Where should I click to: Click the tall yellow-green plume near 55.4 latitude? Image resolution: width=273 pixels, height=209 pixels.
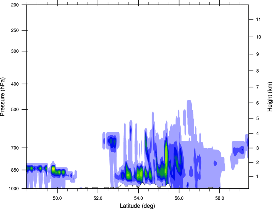166,159
